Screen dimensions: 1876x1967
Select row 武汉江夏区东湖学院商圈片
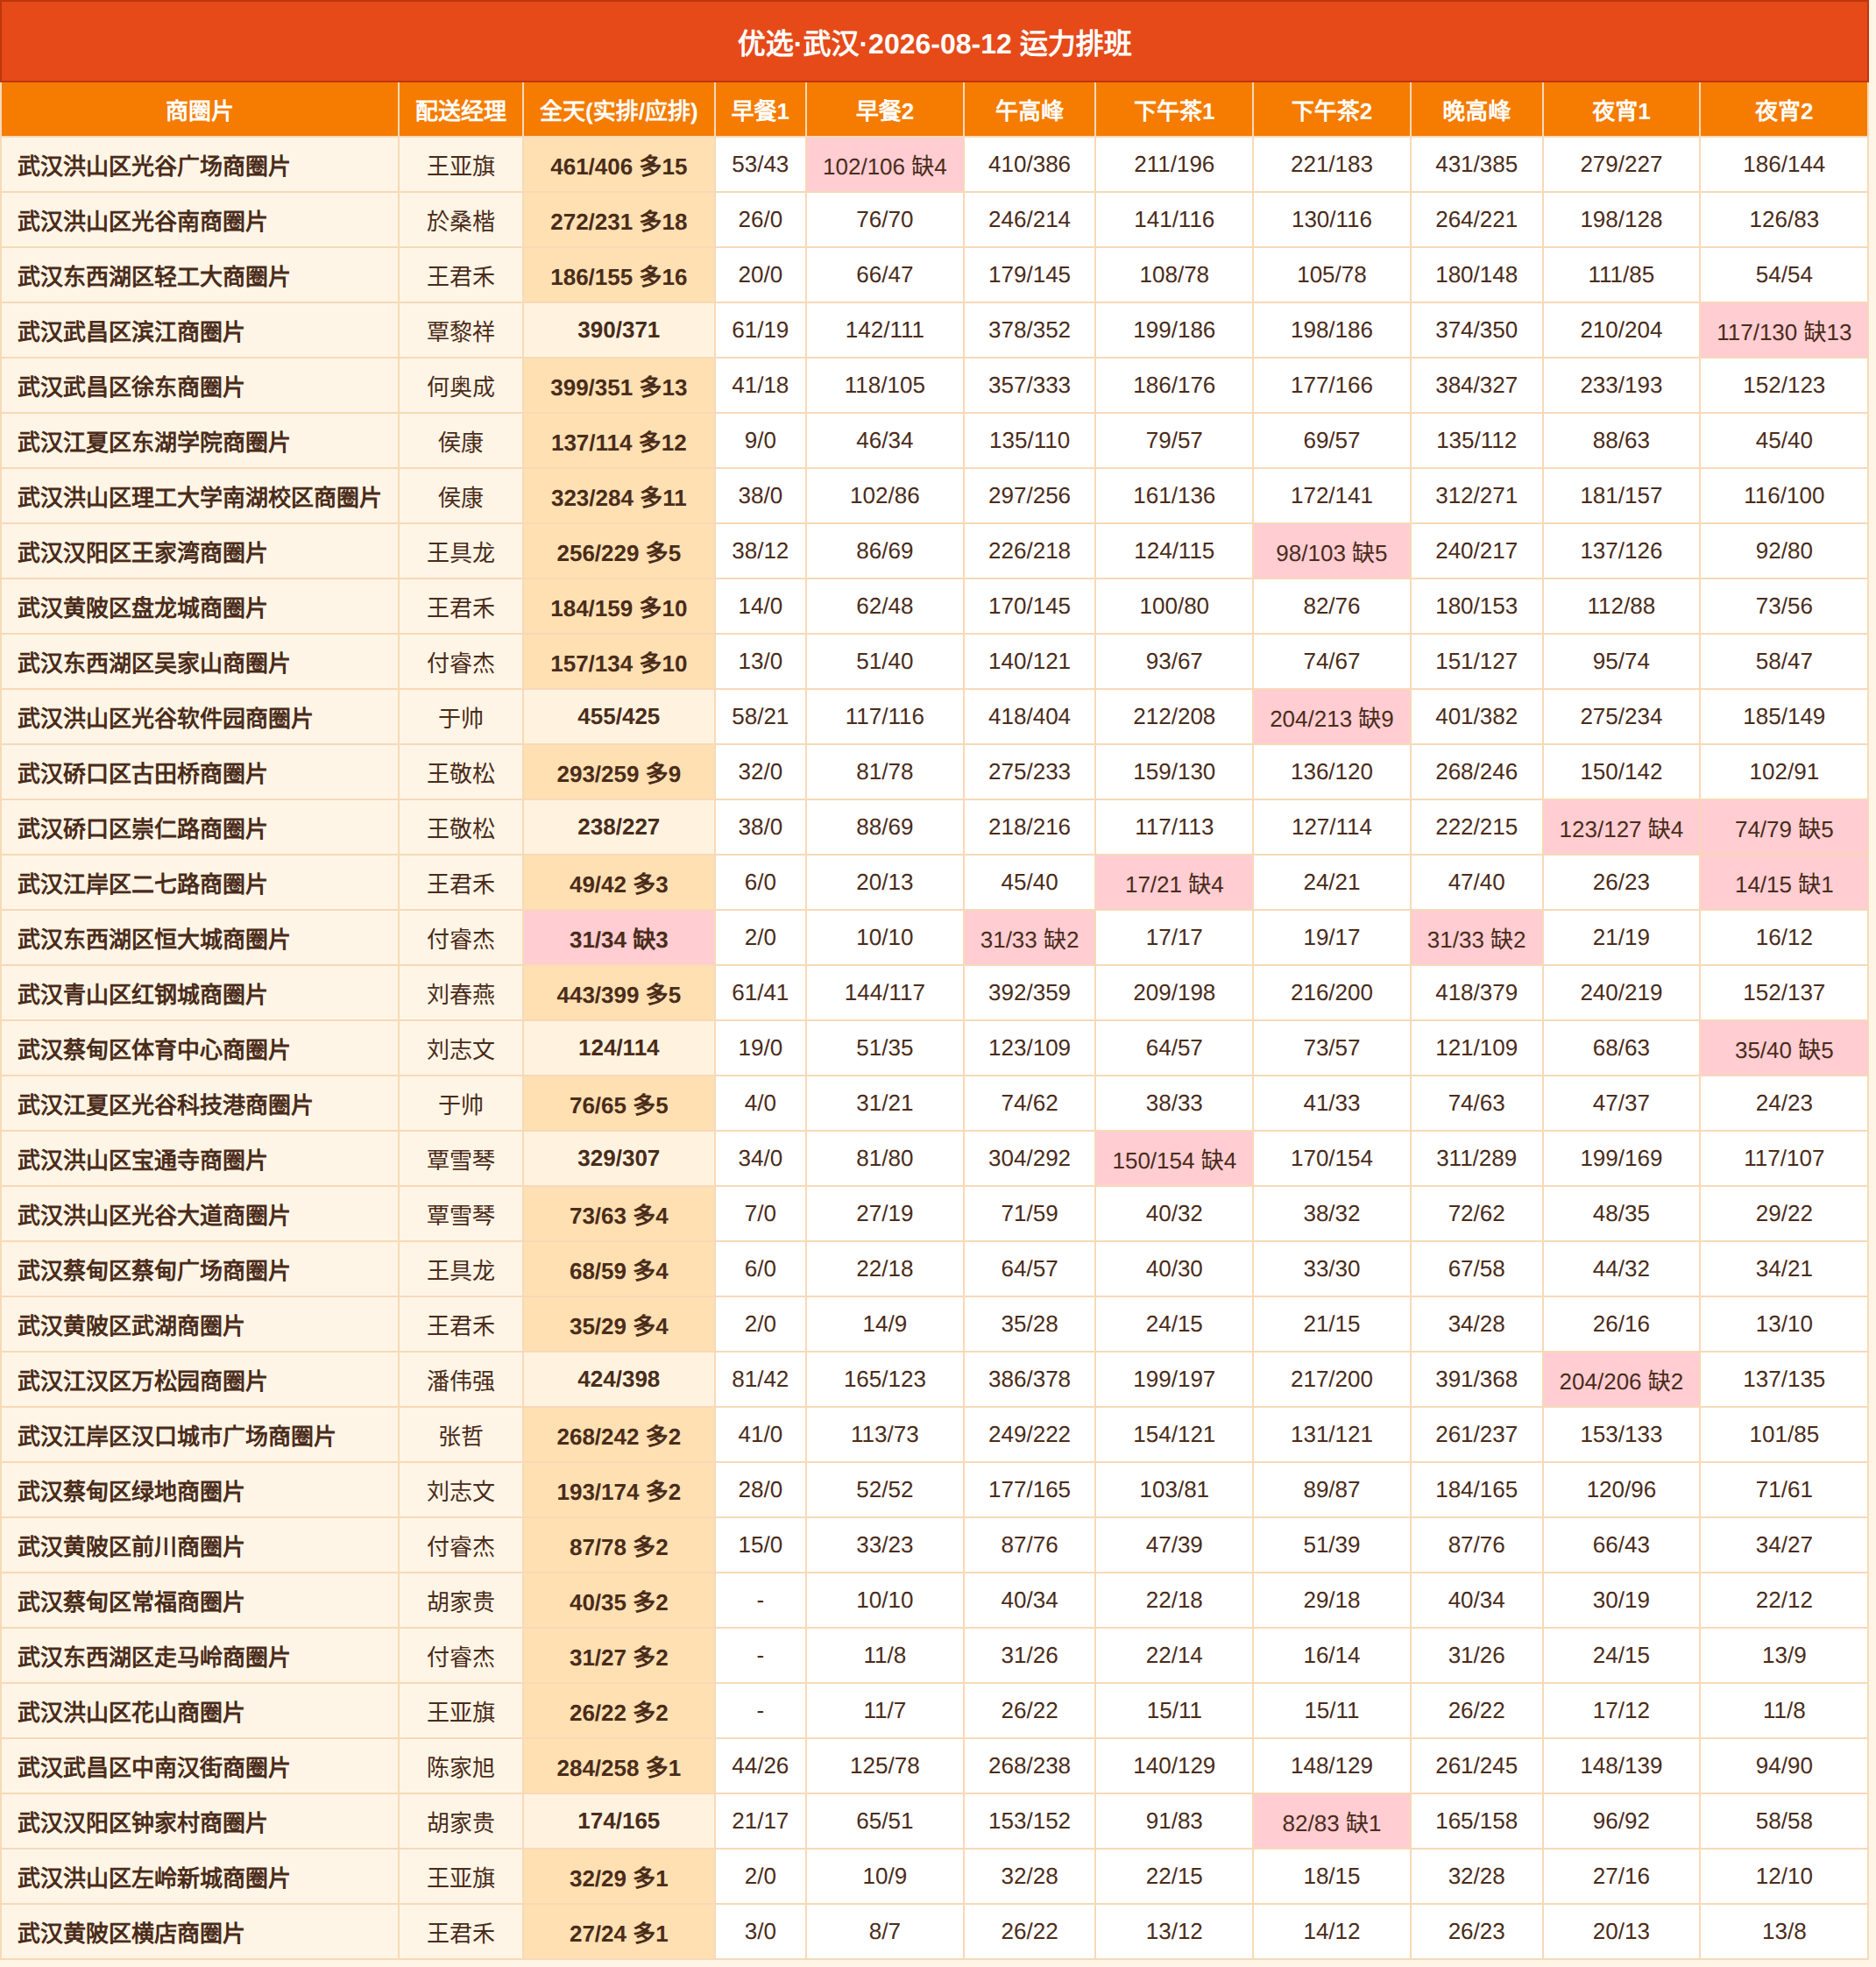934,441
